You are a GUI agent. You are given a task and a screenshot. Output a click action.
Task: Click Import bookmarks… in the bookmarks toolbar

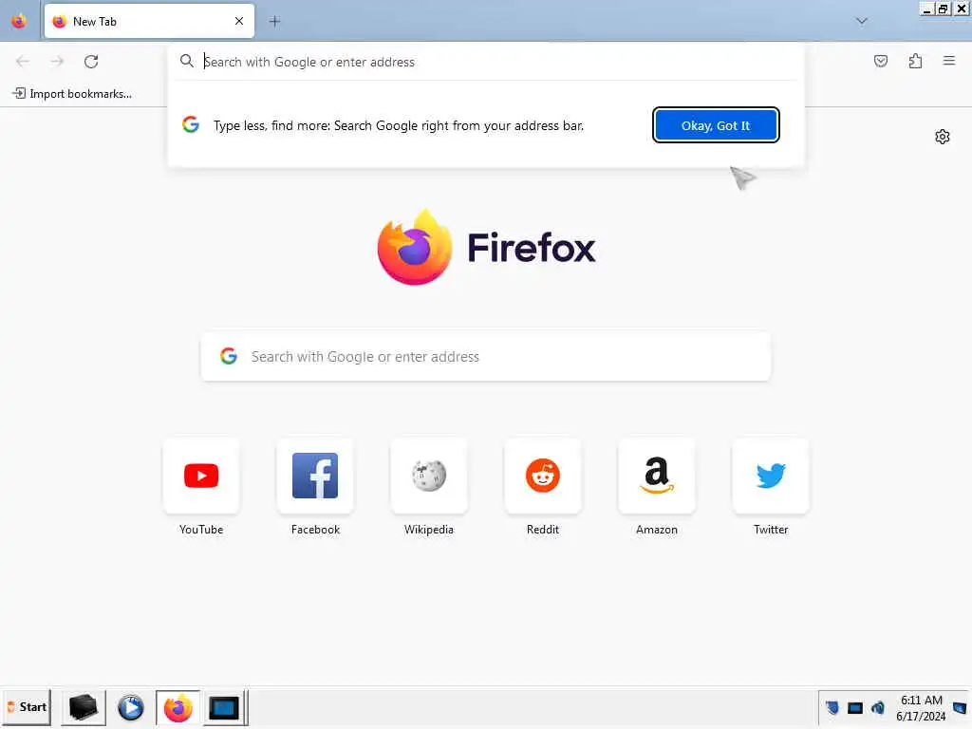coord(72,94)
